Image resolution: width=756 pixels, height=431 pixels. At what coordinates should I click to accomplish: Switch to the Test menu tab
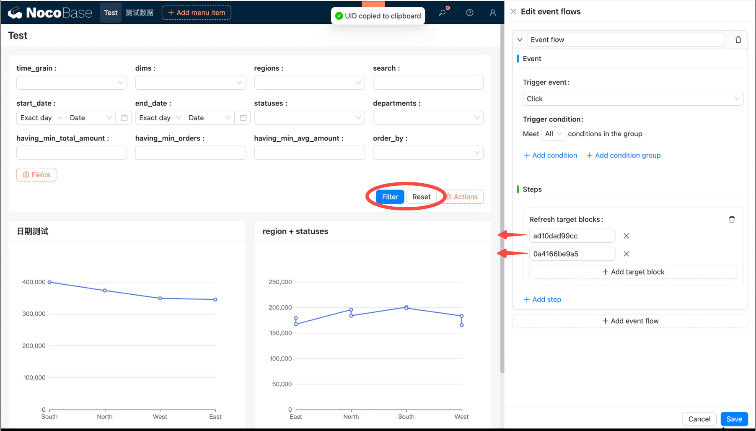[x=111, y=13]
